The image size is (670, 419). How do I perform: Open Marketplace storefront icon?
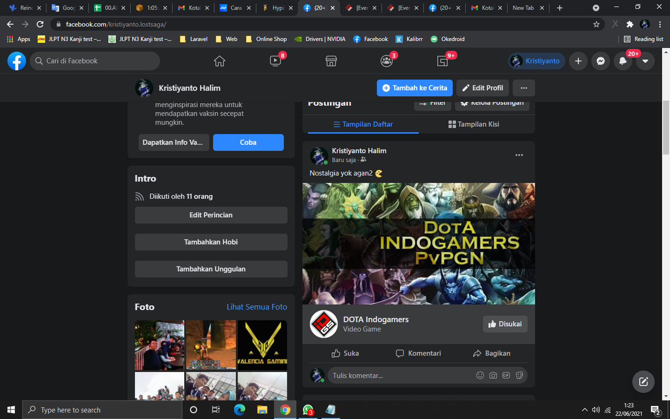pos(331,61)
